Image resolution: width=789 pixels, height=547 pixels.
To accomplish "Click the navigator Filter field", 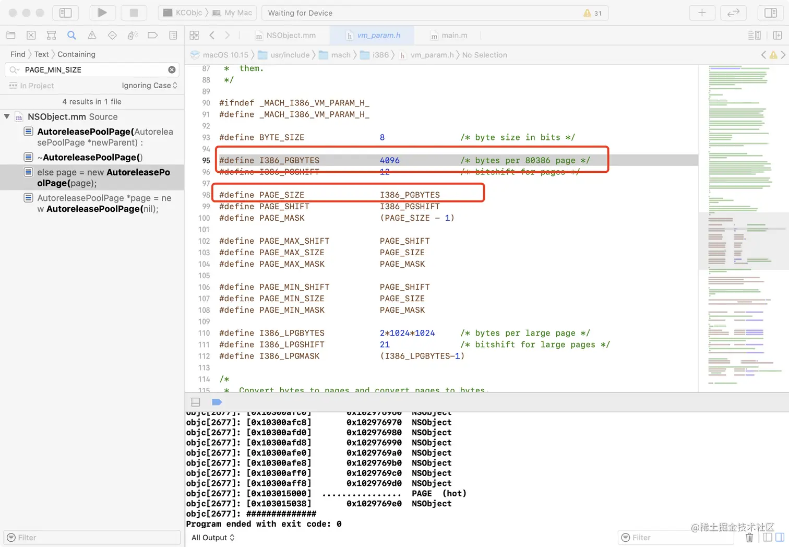I will point(92,538).
